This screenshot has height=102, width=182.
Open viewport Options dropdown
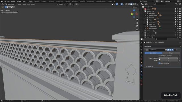click(135, 7)
